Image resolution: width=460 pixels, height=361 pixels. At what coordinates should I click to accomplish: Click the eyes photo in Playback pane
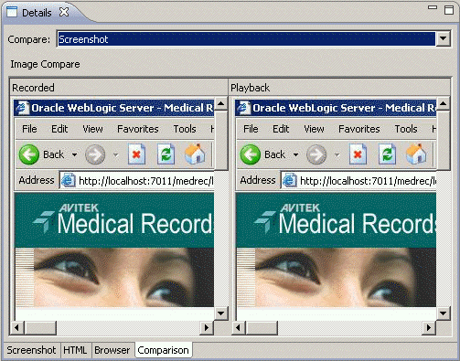pos(345,277)
